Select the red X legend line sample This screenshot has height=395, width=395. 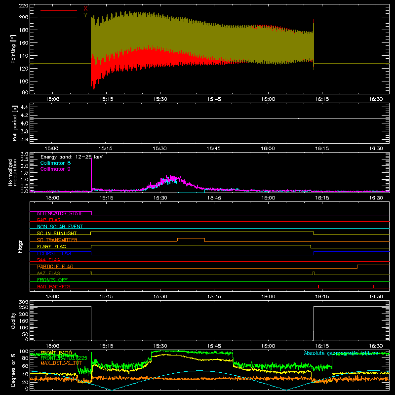pyautogui.click(x=59, y=10)
